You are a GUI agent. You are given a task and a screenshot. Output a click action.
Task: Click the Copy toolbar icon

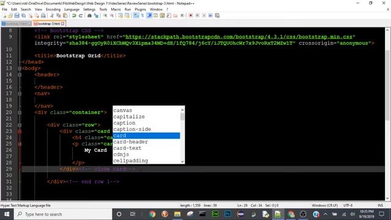coord(59,15)
